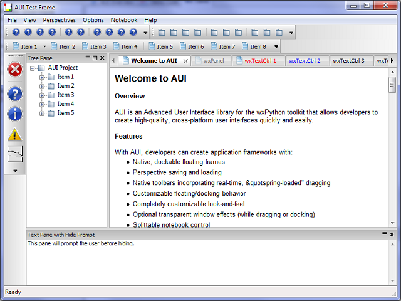This screenshot has height=301, width=401.
Task: Click the Item 8 toolbar button
Action: 254,46
